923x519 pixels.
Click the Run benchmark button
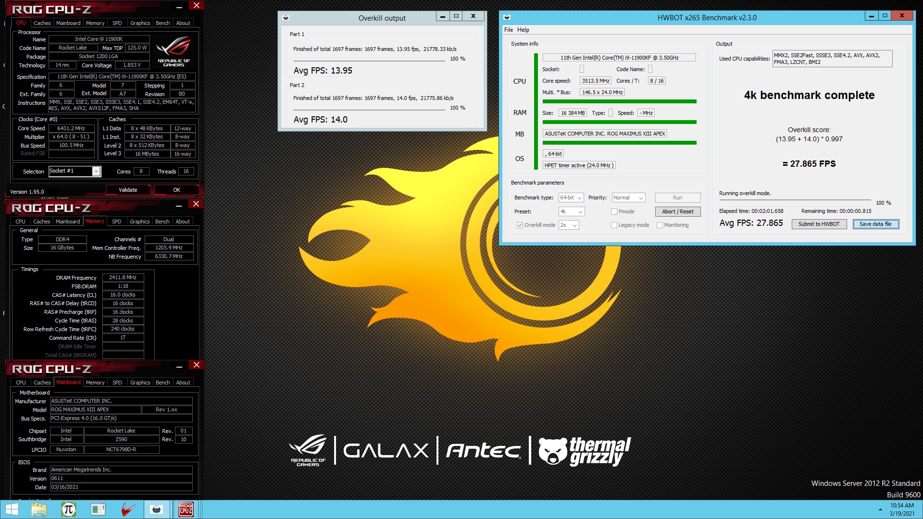(x=677, y=198)
